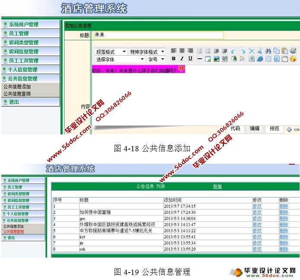Screen dimensions: 300x280
Task: Click 退出 in the add-page sidebar
Action: [x=30, y=102]
